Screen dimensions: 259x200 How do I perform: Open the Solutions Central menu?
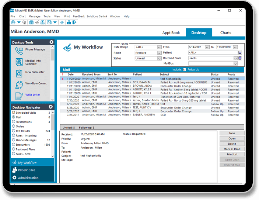point(97,16)
